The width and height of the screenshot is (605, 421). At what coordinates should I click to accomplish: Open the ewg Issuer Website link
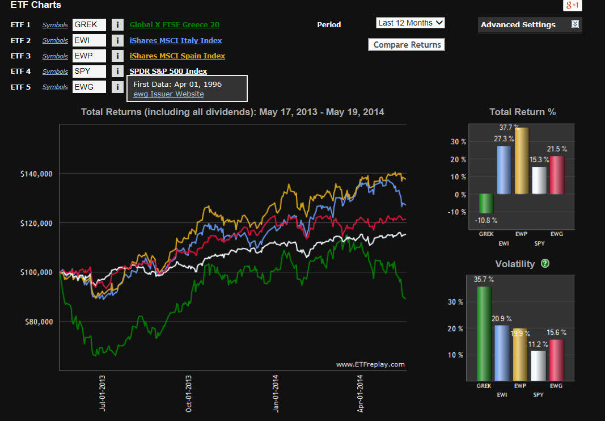pos(168,94)
